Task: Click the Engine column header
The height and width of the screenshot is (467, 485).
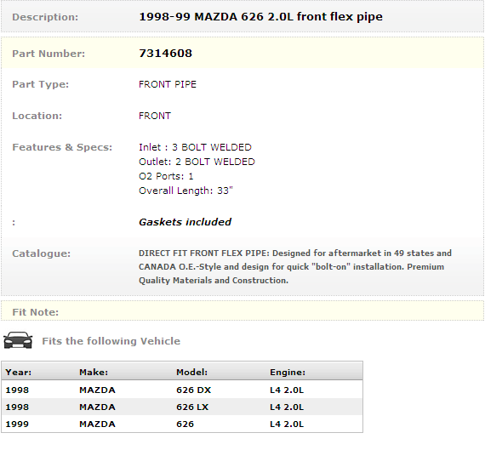Action: (288, 372)
